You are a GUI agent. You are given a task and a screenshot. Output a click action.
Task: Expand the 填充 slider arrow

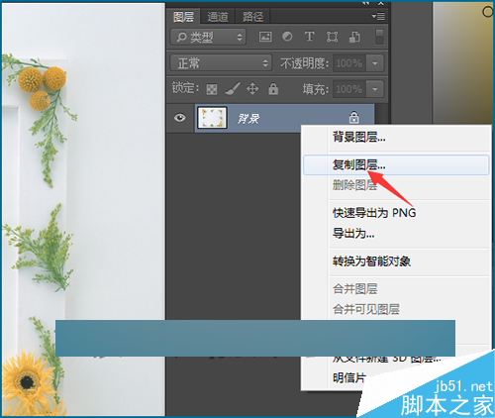click(375, 89)
